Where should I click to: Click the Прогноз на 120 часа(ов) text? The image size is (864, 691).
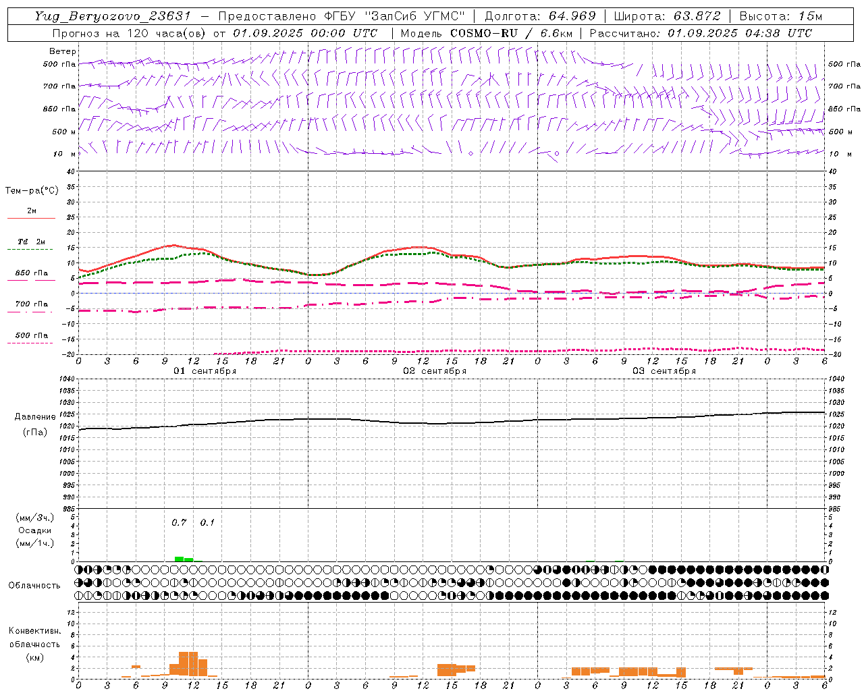[x=130, y=33]
